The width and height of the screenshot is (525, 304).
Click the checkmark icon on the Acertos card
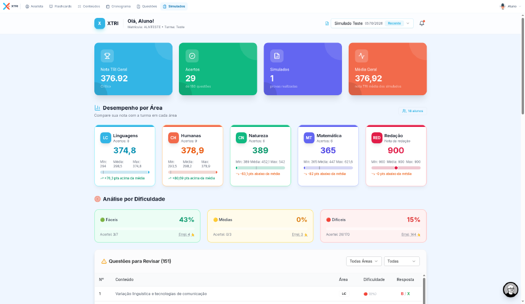192,56
